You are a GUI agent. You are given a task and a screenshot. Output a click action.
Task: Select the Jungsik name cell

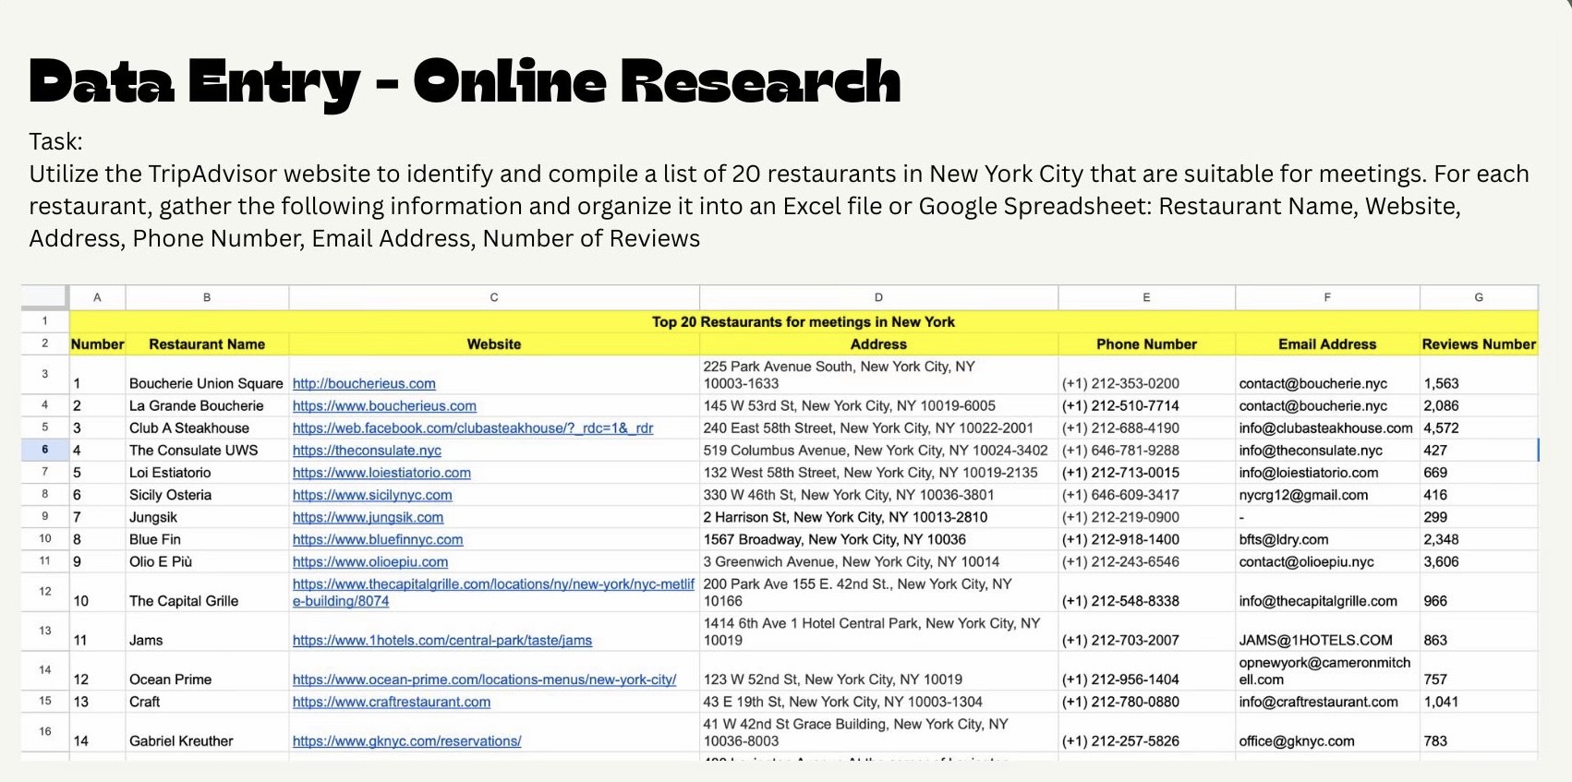207,517
